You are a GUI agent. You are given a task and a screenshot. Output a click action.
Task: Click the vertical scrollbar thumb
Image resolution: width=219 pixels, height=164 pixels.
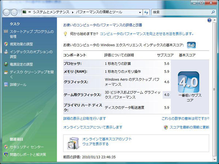pos(215,89)
